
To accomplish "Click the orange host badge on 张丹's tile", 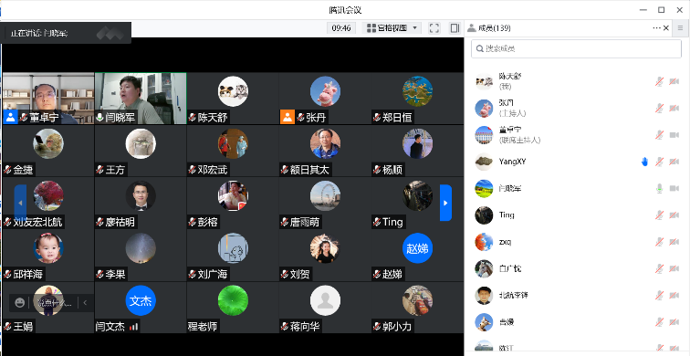I will pos(287,117).
